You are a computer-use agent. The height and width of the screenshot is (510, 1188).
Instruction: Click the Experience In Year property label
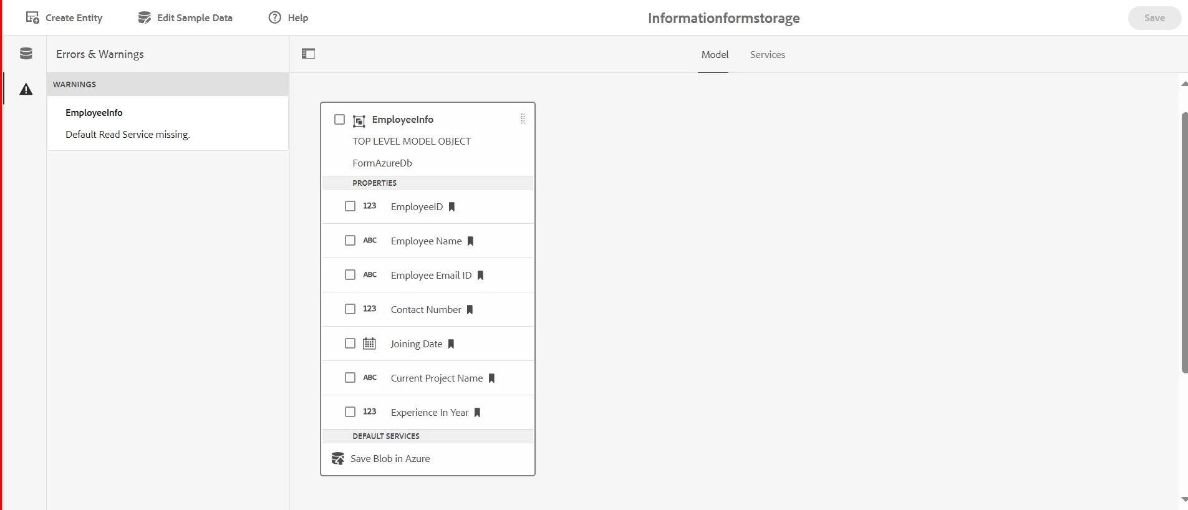point(430,412)
